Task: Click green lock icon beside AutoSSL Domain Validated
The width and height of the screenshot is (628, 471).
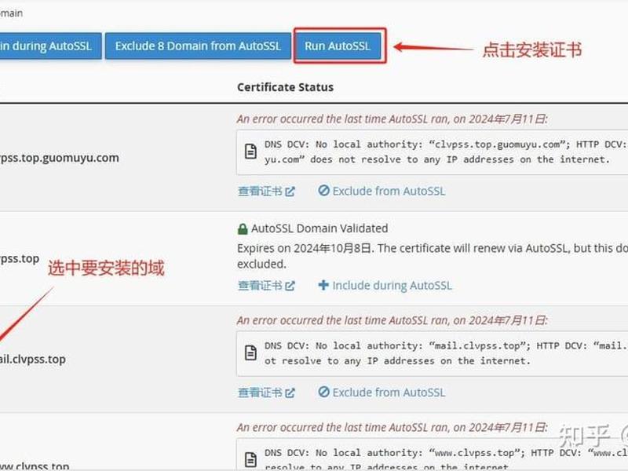Action: [243, 229]
